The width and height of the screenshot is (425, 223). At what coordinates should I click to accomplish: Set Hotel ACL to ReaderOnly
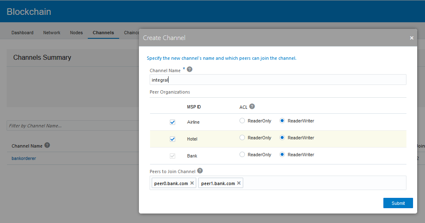point(242,138)
